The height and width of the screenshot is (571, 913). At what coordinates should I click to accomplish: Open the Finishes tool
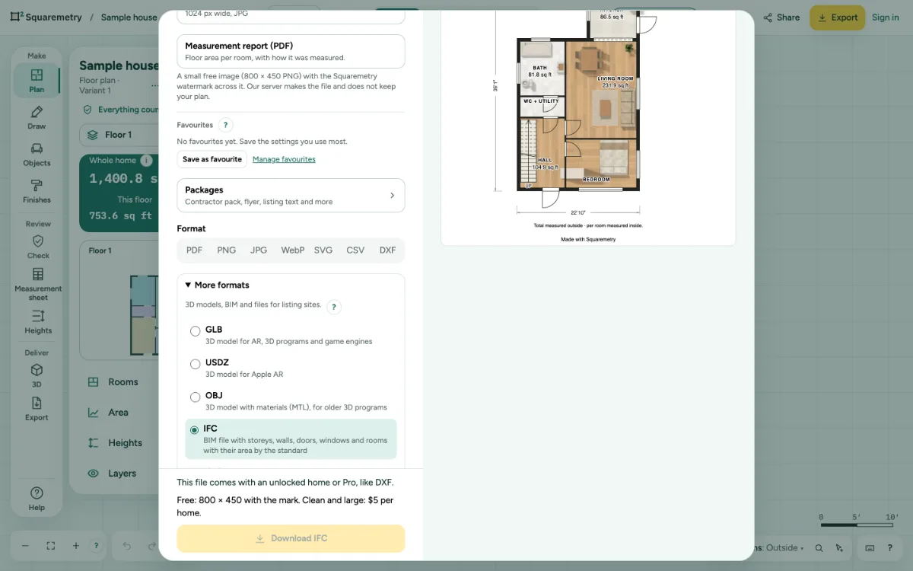37,191
